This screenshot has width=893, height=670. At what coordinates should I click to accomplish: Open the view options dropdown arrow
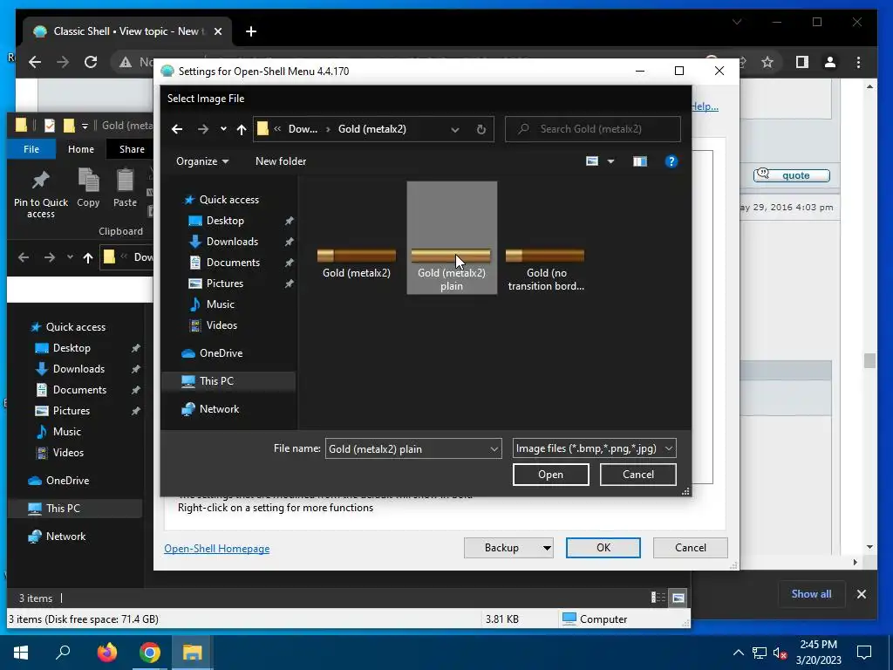(x=610, y=161)
